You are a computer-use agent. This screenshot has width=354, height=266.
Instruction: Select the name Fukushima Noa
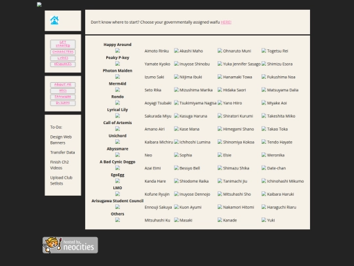click(281, 77)
